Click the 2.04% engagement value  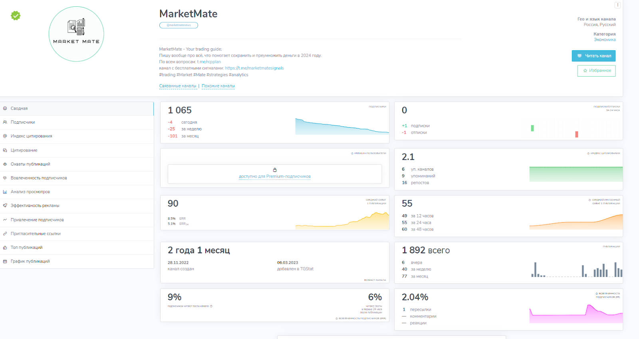[x=415, y=297]
